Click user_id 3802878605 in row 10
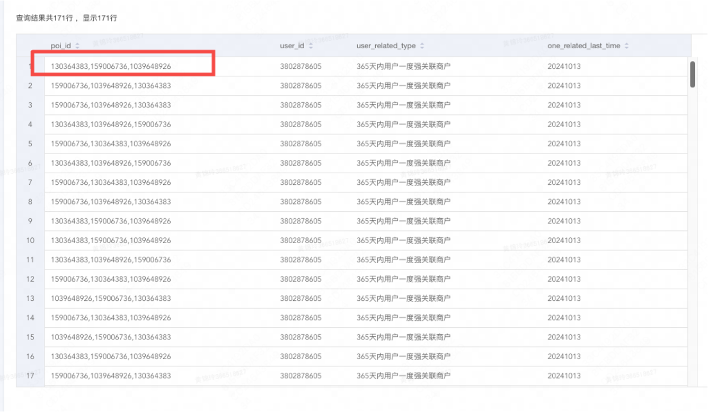Screen dimensions: 708x412 pos(300,240)
